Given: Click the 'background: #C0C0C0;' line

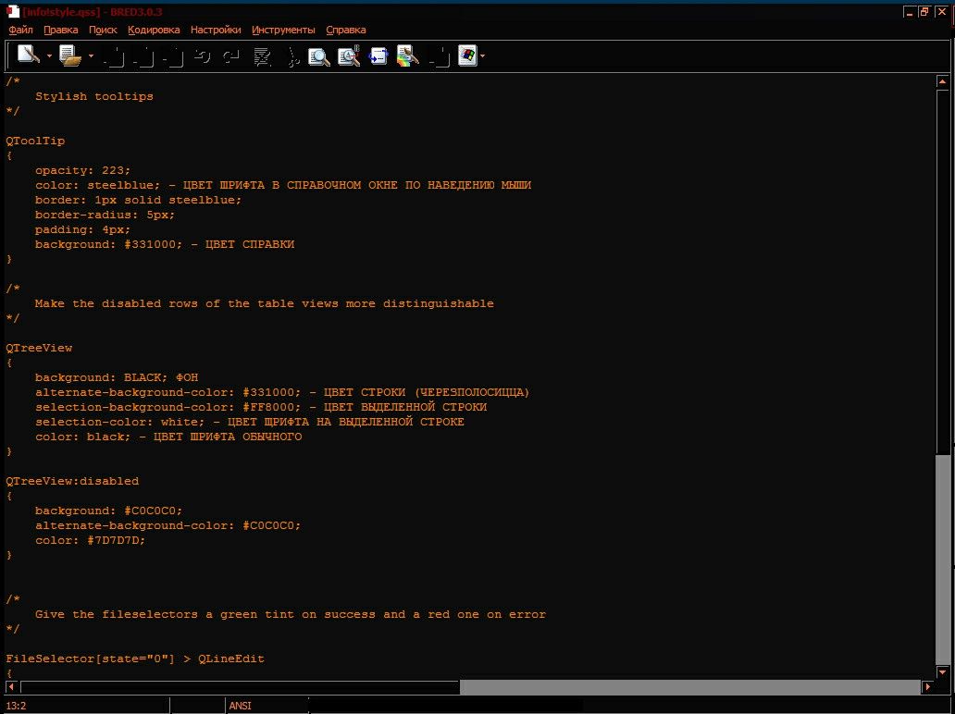Looking at the screenshot, I should (x=108, y=511).
